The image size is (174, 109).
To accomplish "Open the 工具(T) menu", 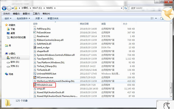I will pyautogui.click(x=36, y=14).
